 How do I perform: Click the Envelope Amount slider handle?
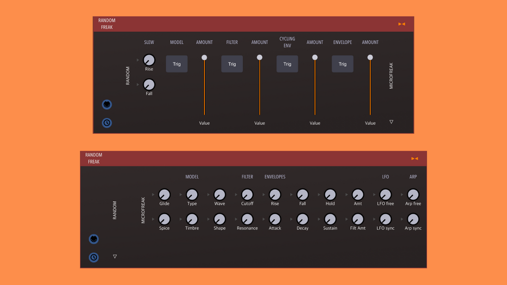370,58
